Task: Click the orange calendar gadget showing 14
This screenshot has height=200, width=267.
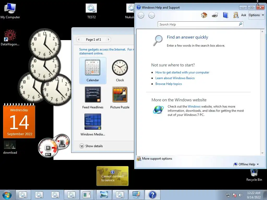Action: [19, 121]
